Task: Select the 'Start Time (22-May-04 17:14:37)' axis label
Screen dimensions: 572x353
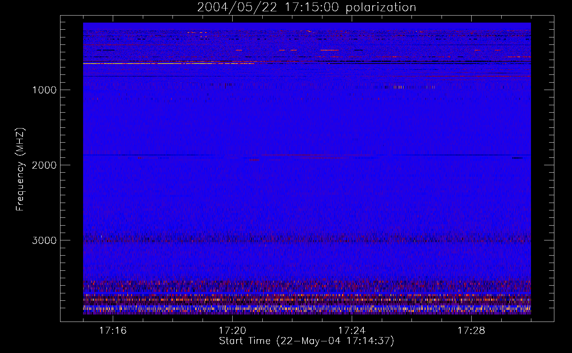Action: (x=307, y=341)
